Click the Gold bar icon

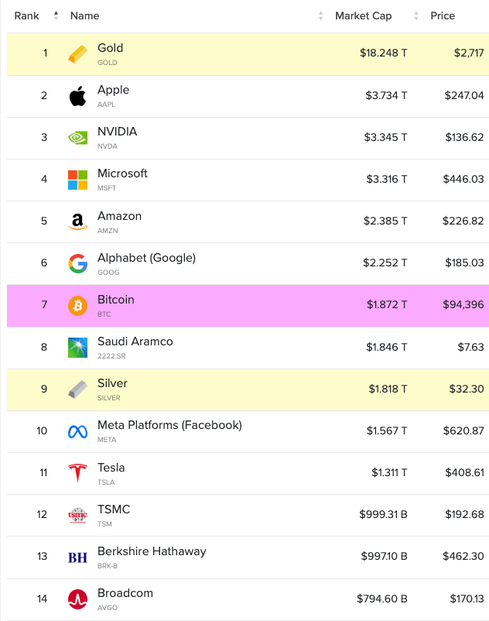pos(77,54)
